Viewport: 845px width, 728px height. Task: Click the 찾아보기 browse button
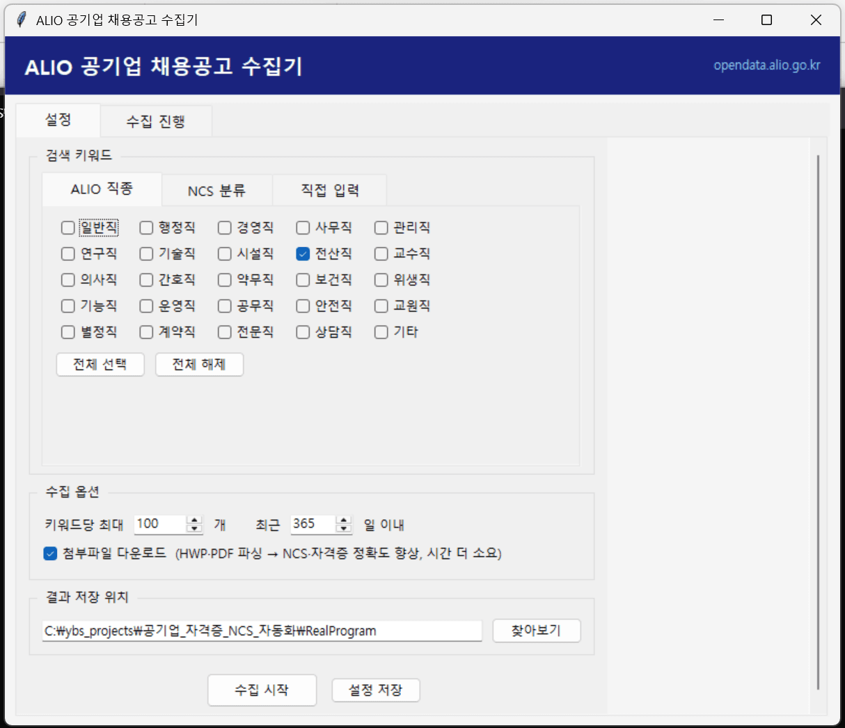coord(537,631)
